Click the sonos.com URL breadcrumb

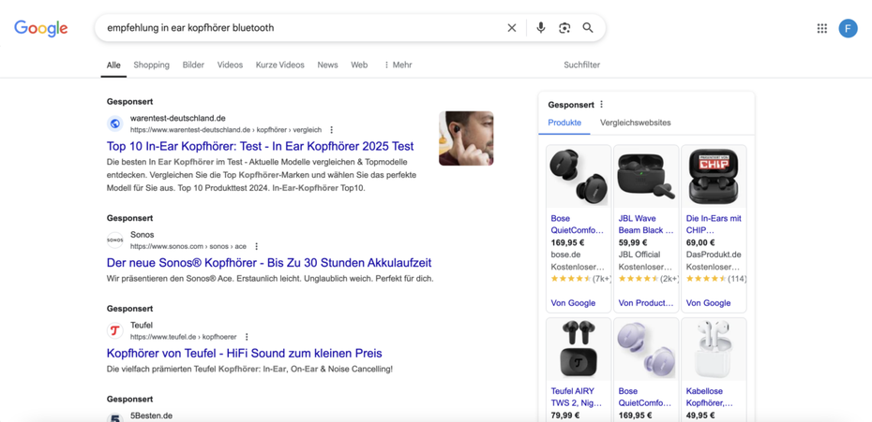[188, 246]
